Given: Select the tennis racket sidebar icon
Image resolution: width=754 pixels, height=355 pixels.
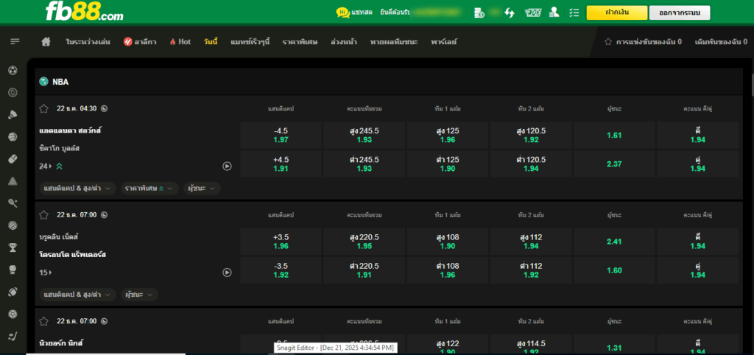Looking at the screenshot, I should (13, 203).
